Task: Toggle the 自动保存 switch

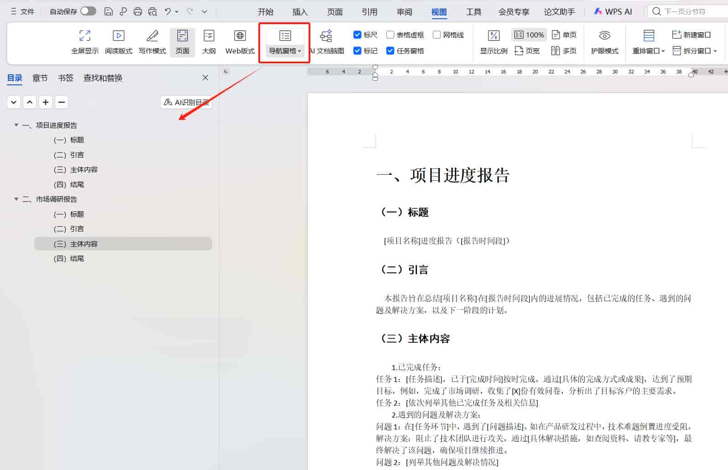Action: point(88,11)
